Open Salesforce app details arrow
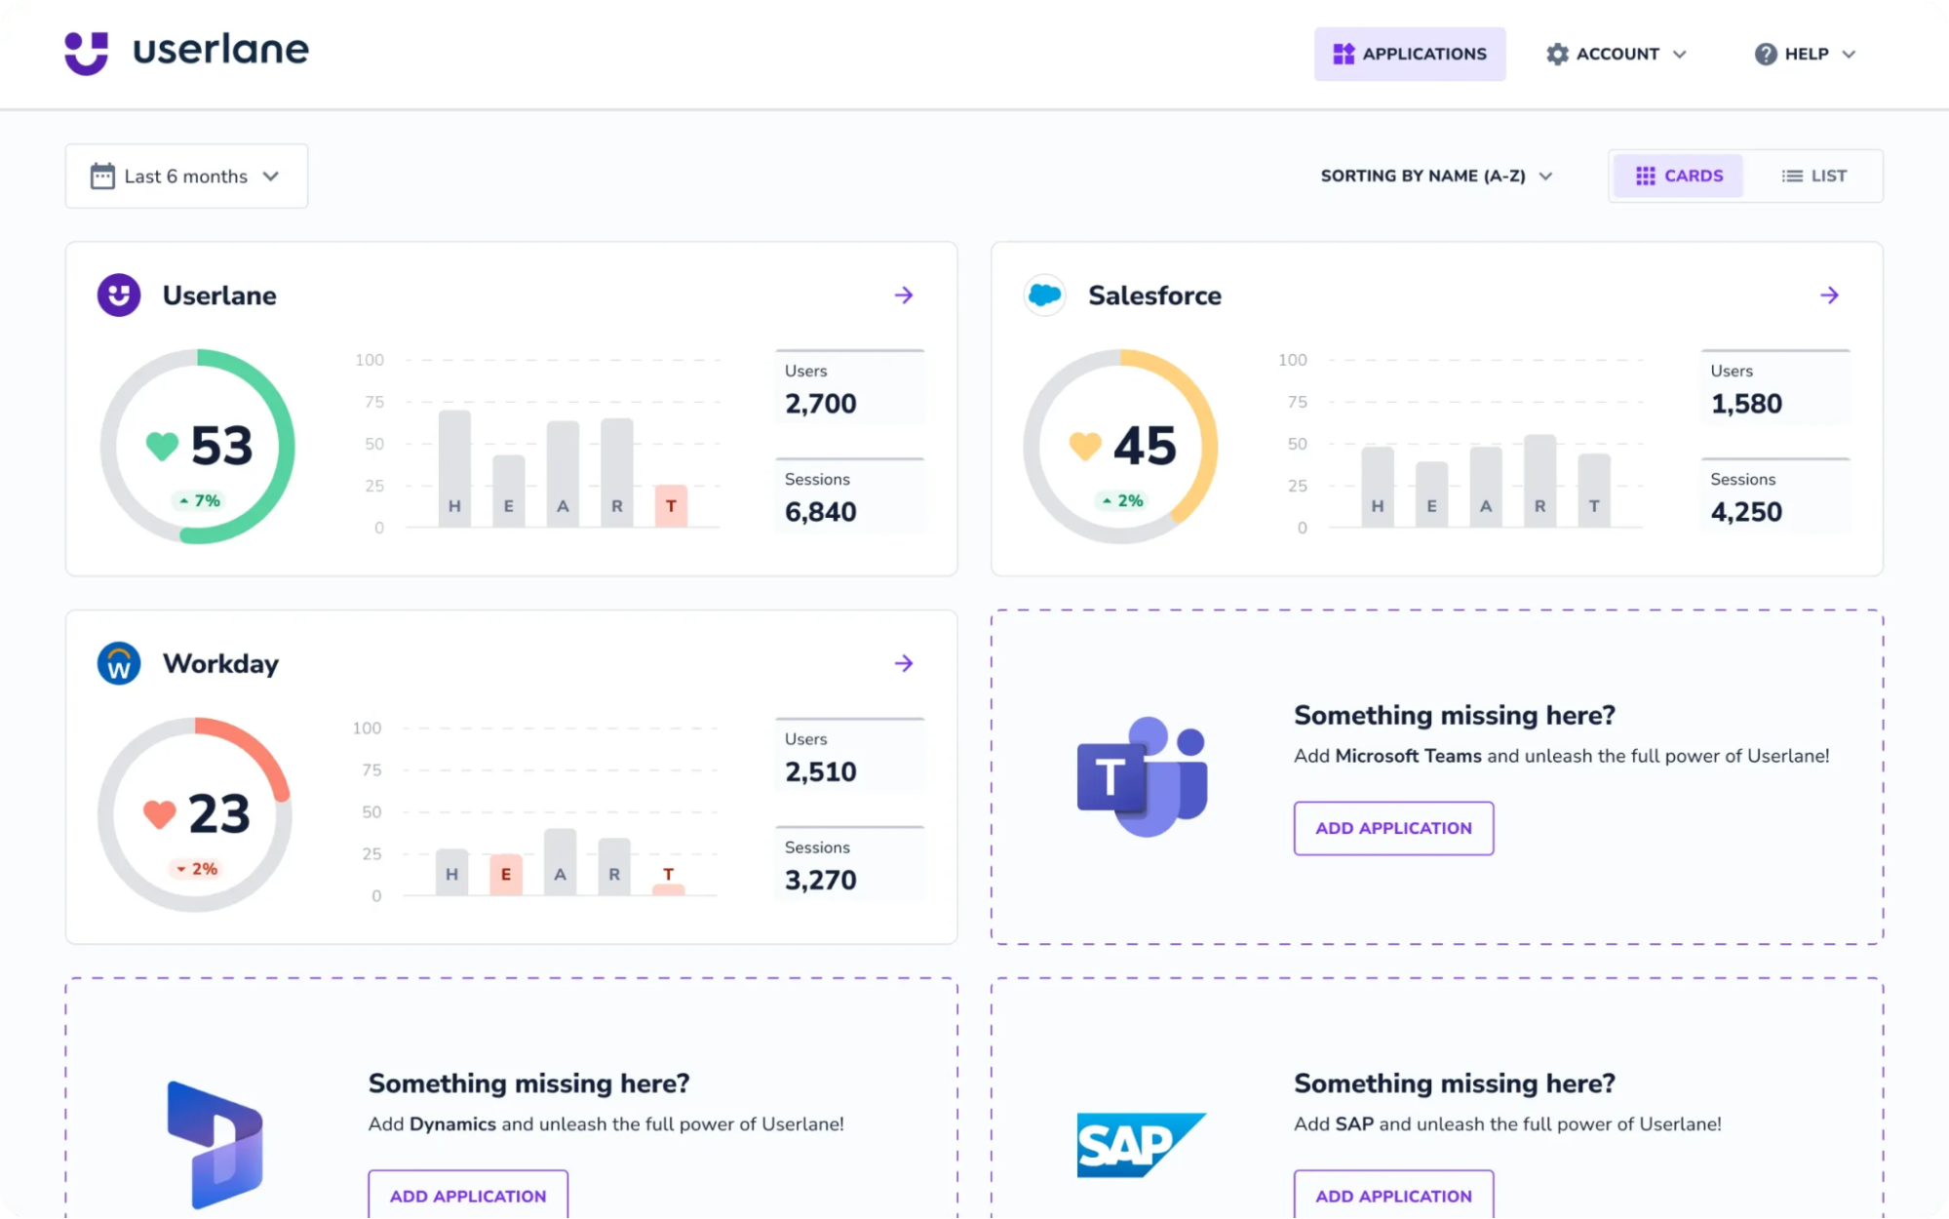 pos(1829,295)
